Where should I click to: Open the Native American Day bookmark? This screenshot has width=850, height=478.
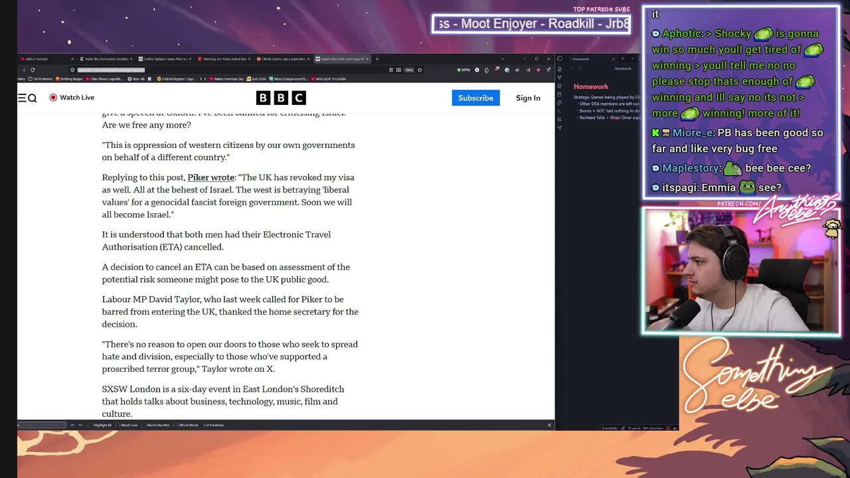(225, 79)
